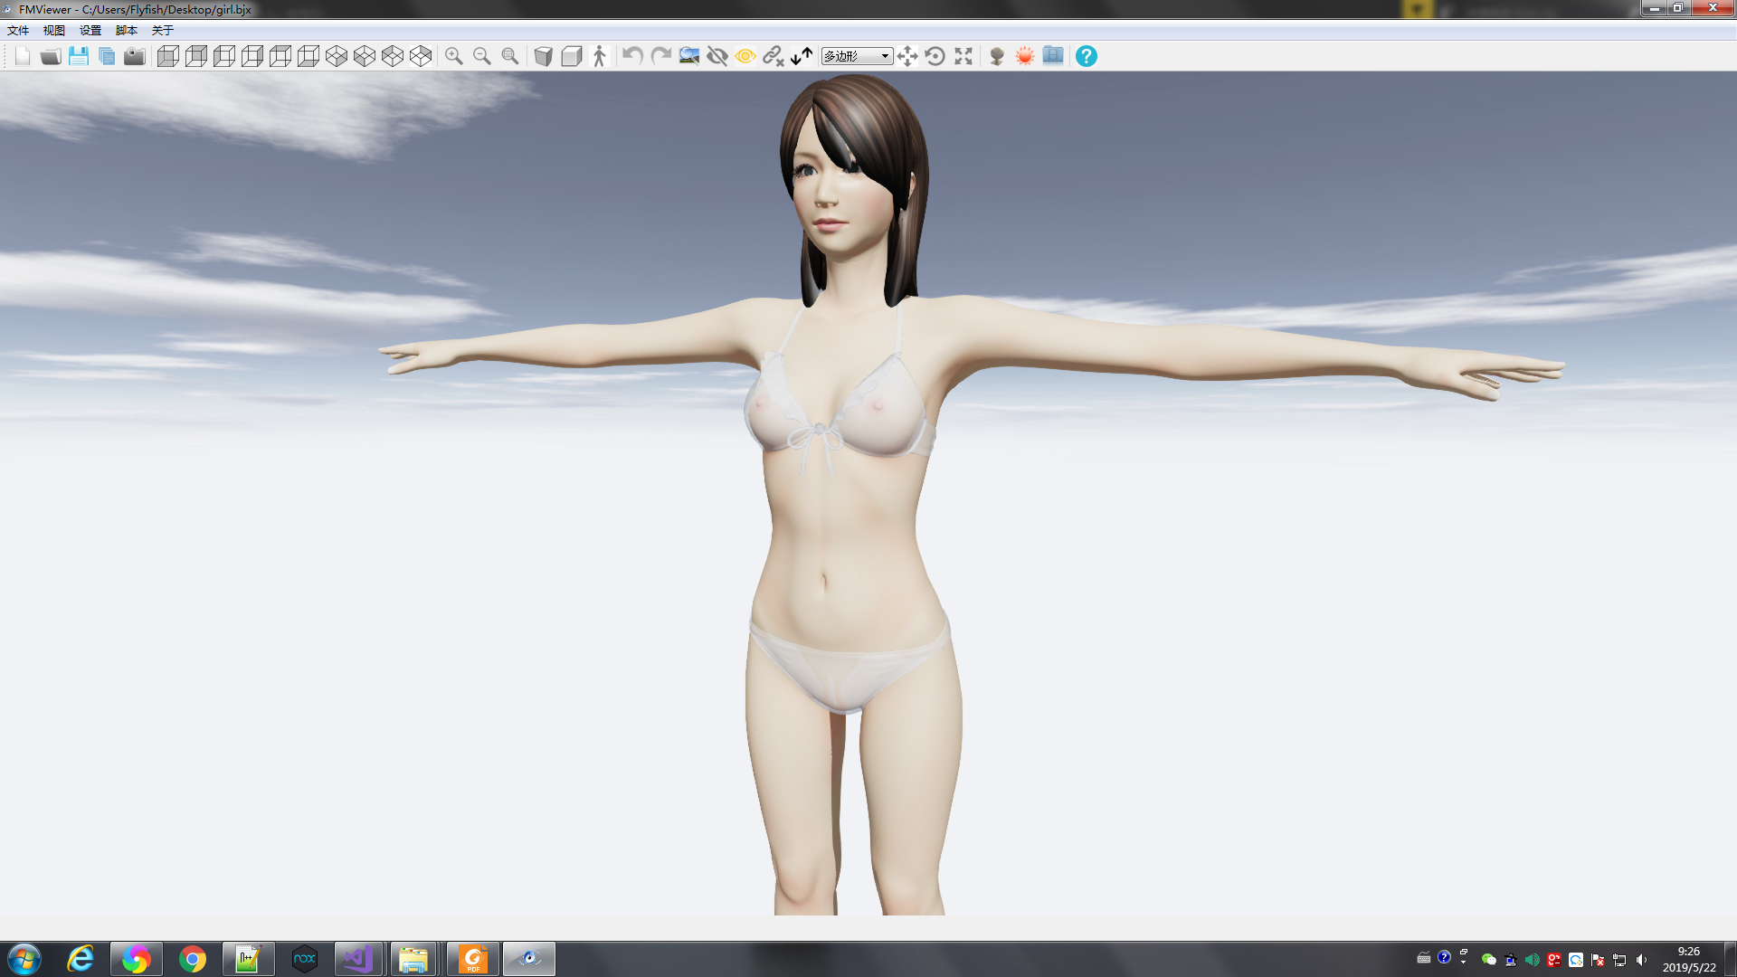Click the image search picture icon
This screenshot has height=977, width=1737.
click(x=688, y=56)
